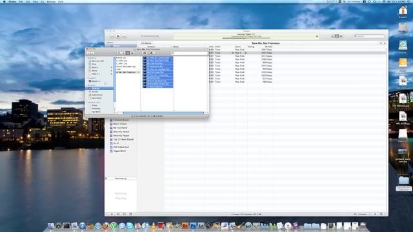Click the iTunes track progress bar
Screen dimensions: 413x232
click(246, 38)
